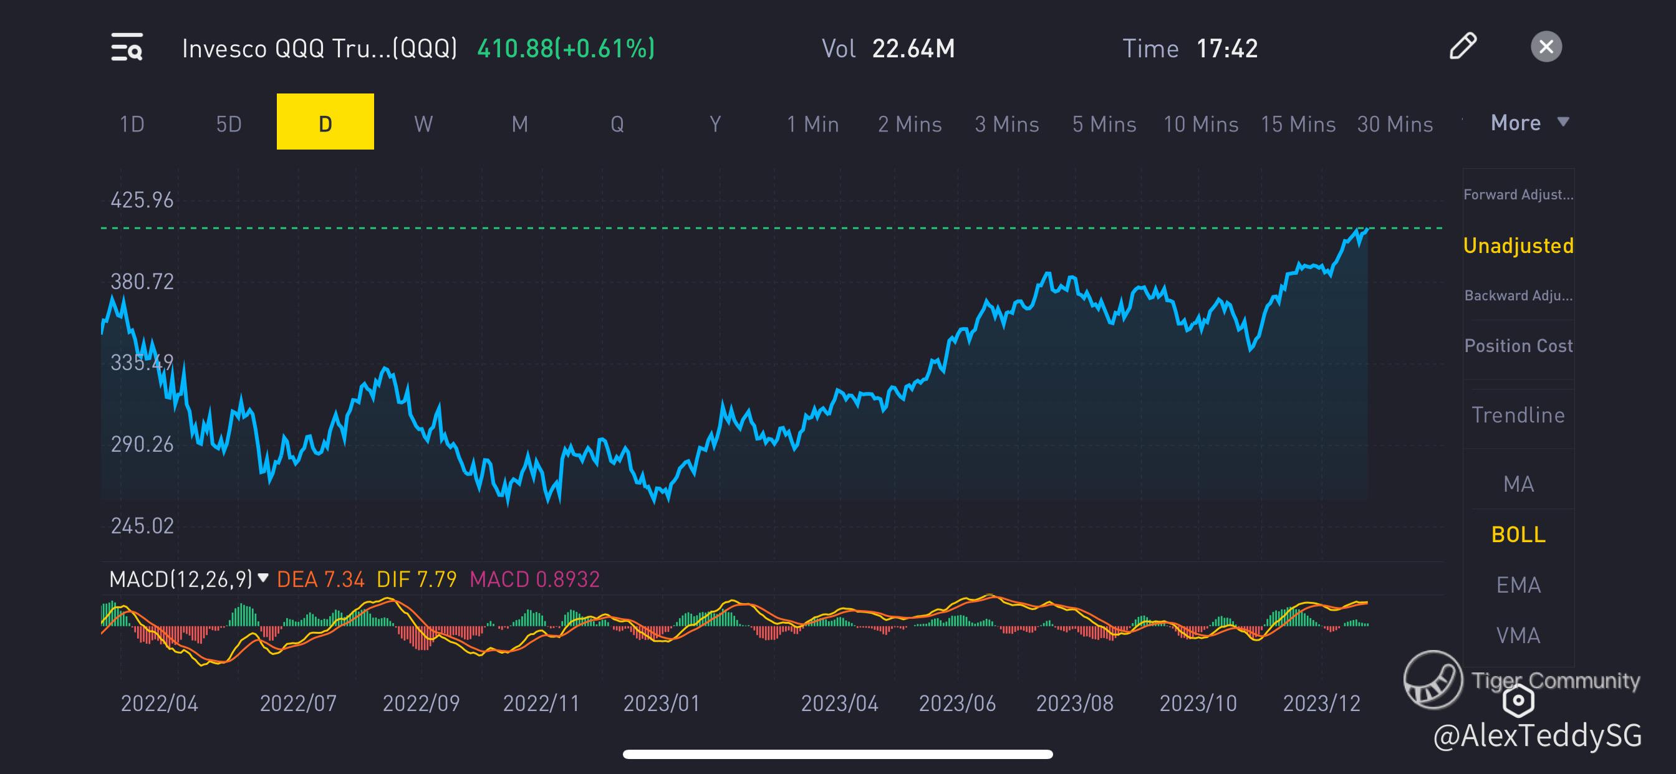Tap the pencil drawing tool icon
1676x774 pixels.
click(x=1463, y=46)
